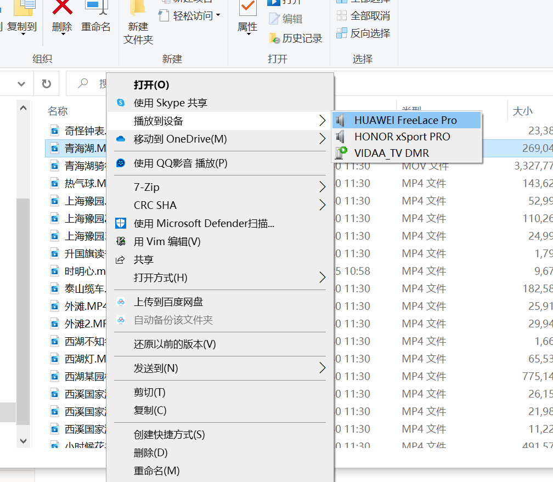Click the OneDrive cloud icon
Image resolution: width=553 pixels, height=482 pixels.
(121, 139)
